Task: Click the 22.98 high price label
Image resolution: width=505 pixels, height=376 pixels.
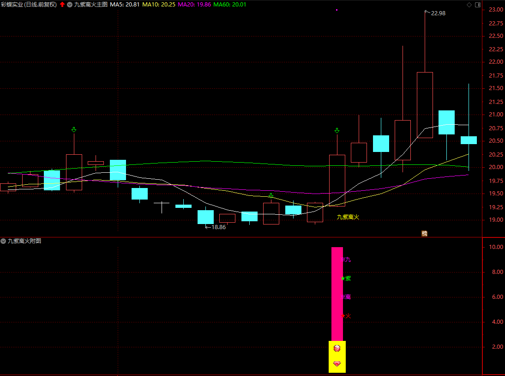Action: [x=438, y=13]
